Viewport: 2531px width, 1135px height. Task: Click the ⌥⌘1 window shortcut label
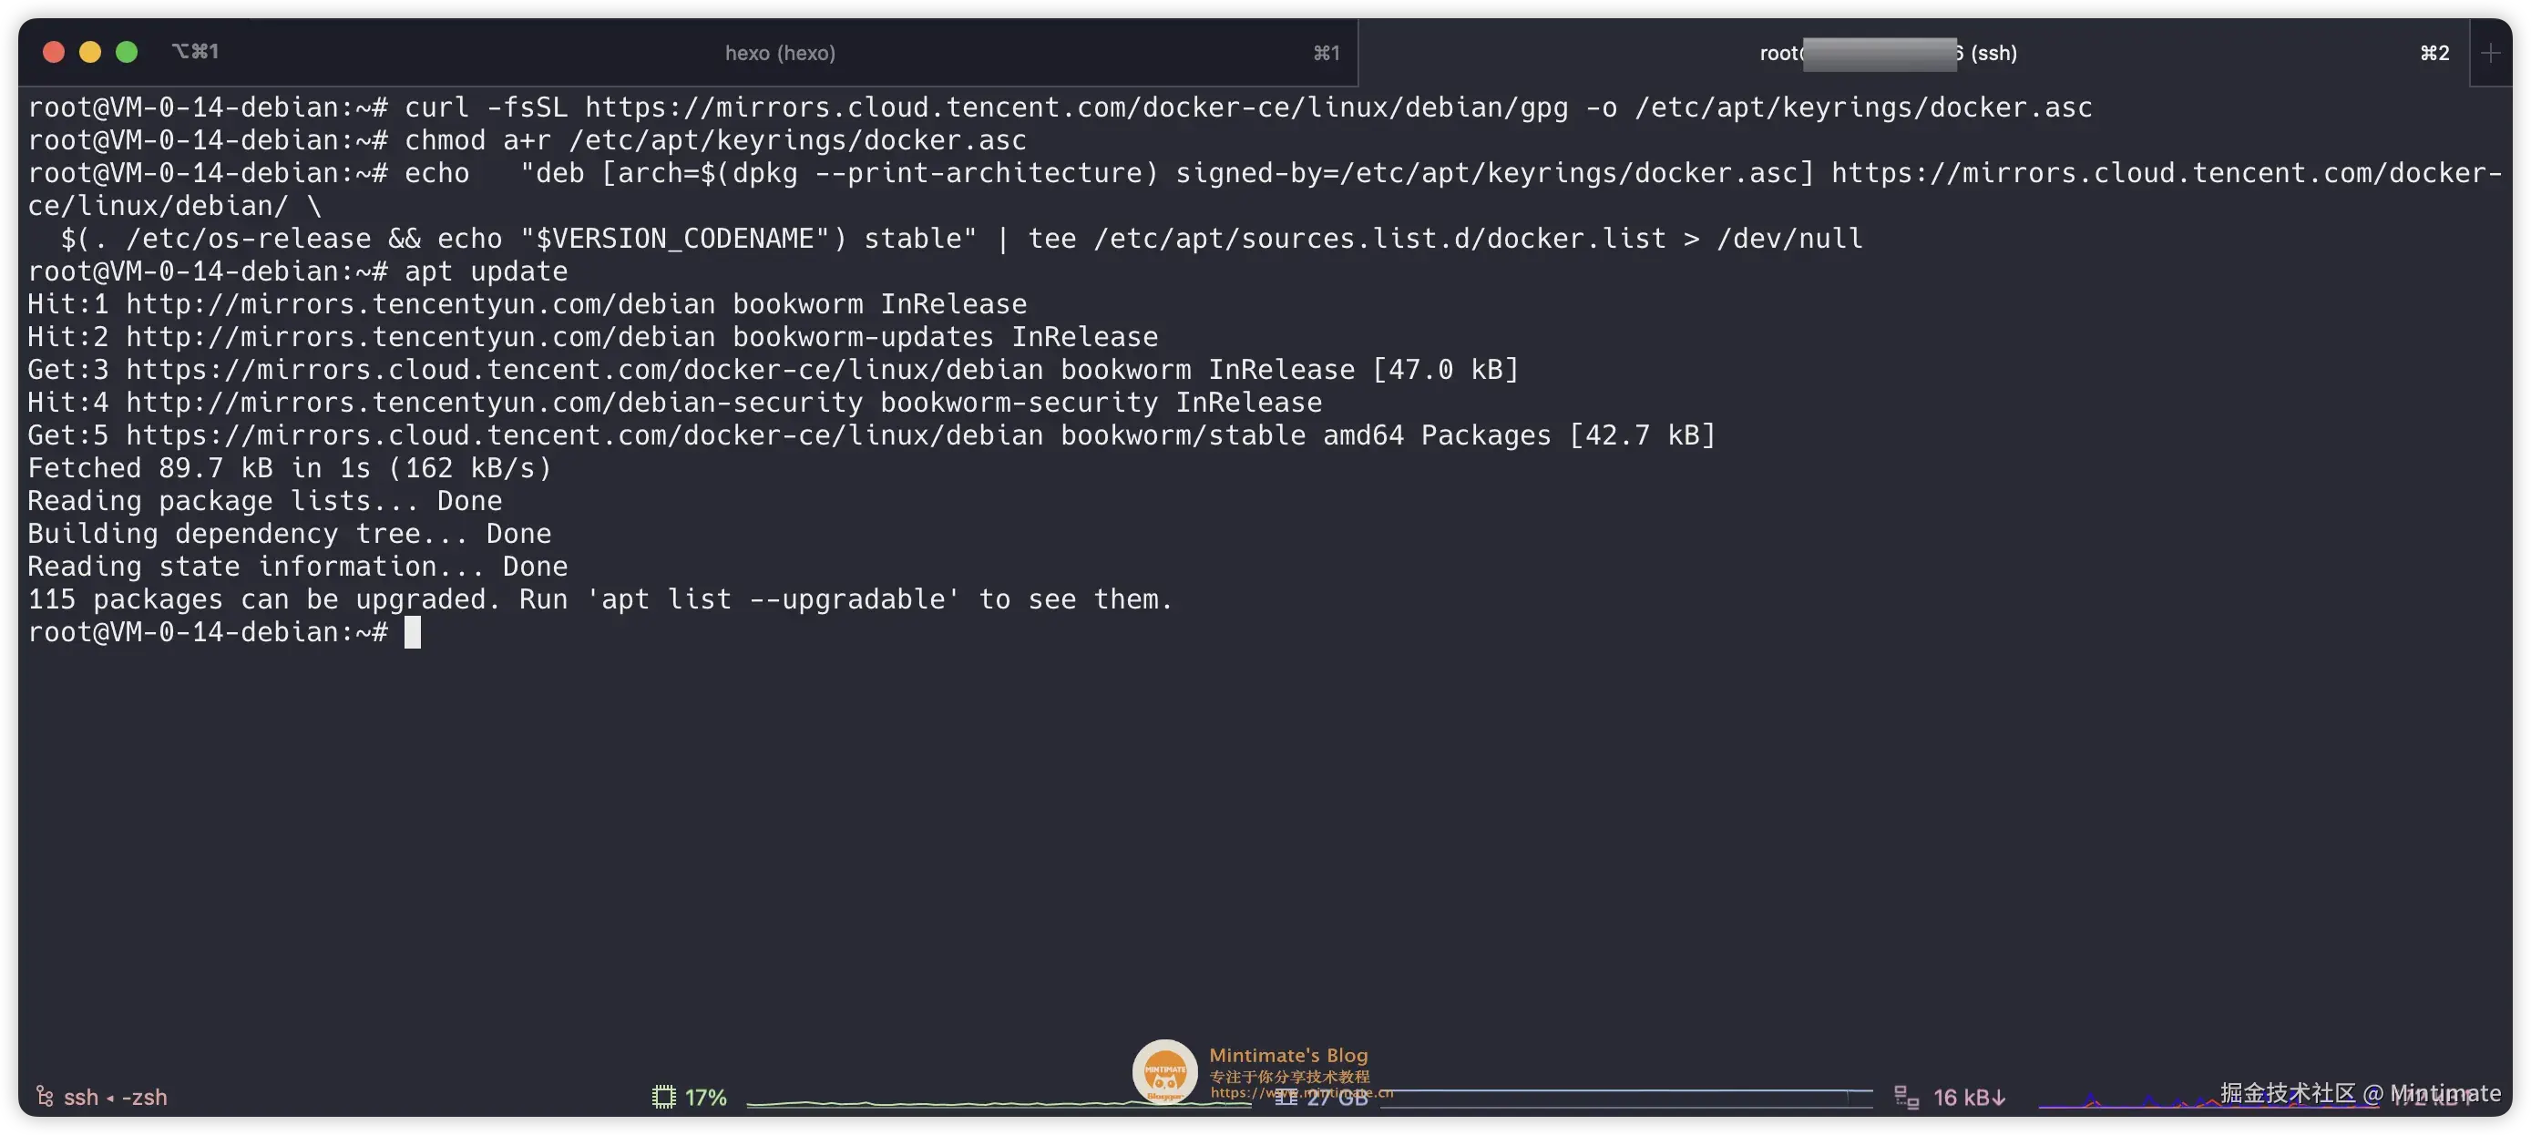coord(196,51)
